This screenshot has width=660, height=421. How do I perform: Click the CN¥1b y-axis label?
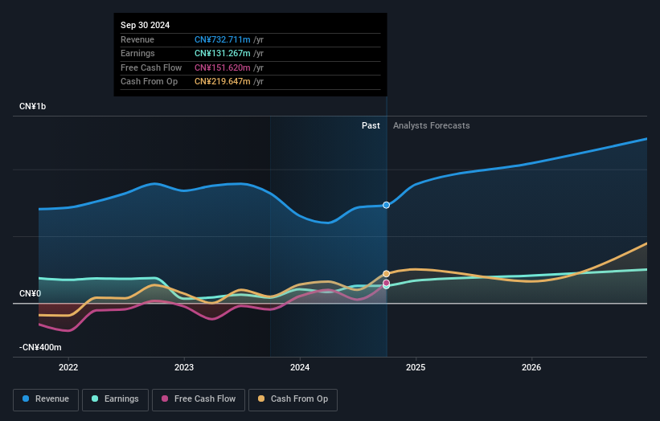coord(32,106)
